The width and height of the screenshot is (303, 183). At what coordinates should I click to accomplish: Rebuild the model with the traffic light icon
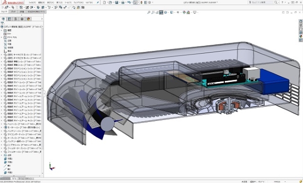141,3
